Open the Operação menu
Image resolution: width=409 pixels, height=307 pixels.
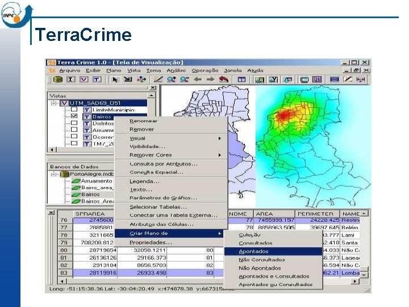tap(204, 70)
